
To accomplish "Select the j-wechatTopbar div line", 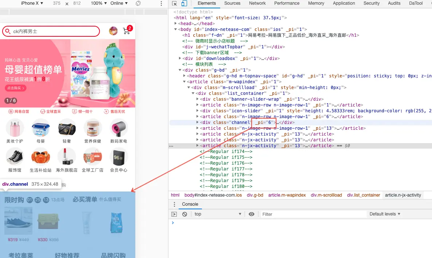I will pos(233,47).
